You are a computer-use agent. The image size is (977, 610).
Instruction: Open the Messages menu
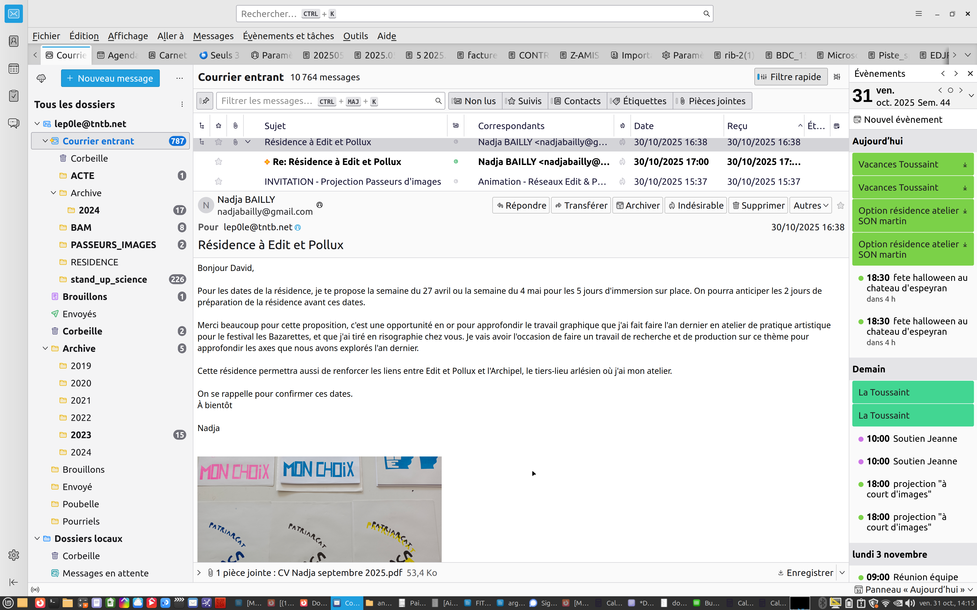point(213,36)
